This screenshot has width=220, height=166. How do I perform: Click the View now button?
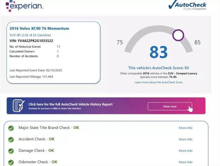(x=170, y=107)
